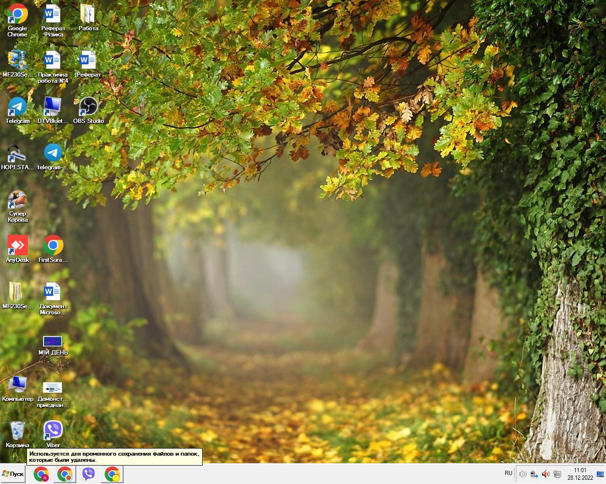Screen dimensions: 606x484
Task: Select the Корзина recycle bin
Action: pyautogui.click(x=18, y=434)
